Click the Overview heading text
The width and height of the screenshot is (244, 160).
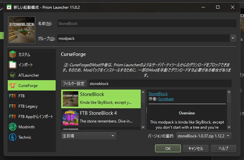coord(187,113)
